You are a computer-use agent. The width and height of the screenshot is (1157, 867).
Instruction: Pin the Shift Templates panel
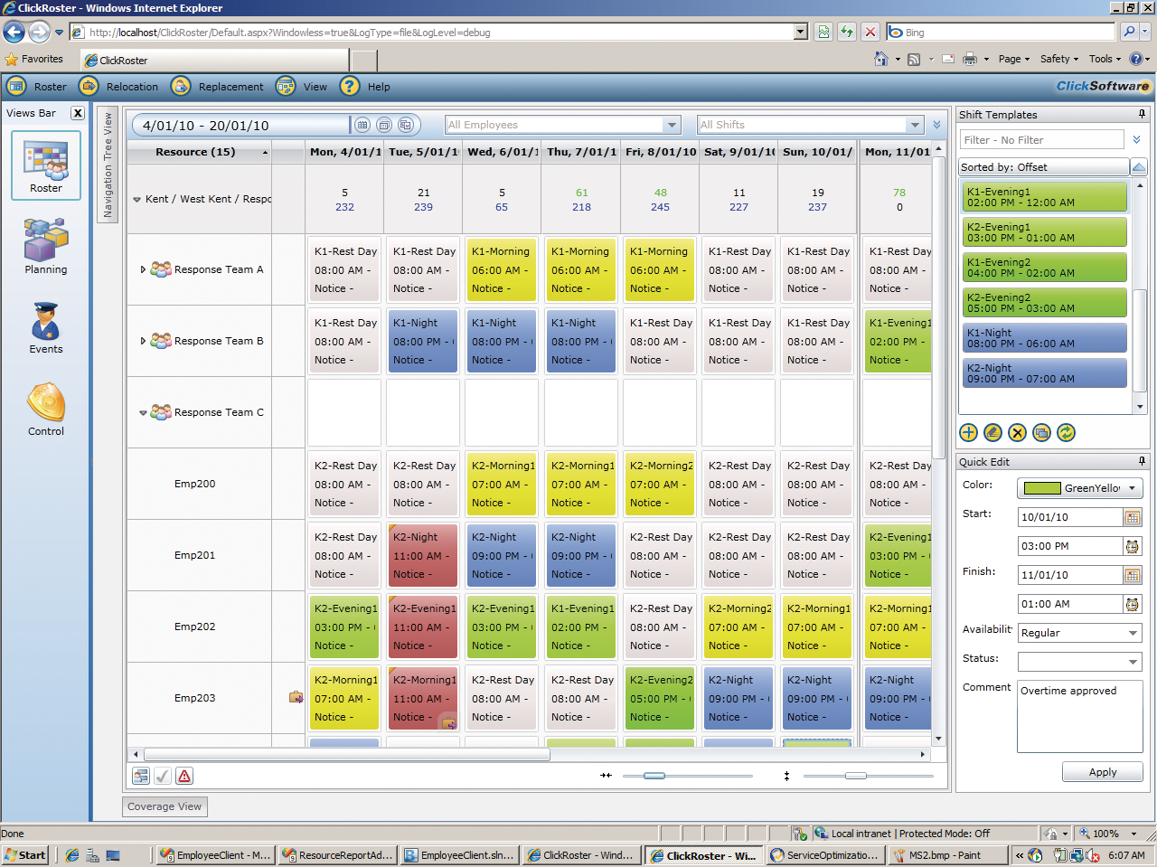click(1142, 115)
